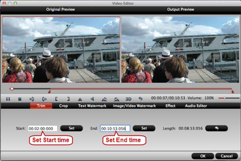Mark trim end with right bracket icon
Image resolution: width=241 pixels, height=161 pixels.
[x=68, y=99]
